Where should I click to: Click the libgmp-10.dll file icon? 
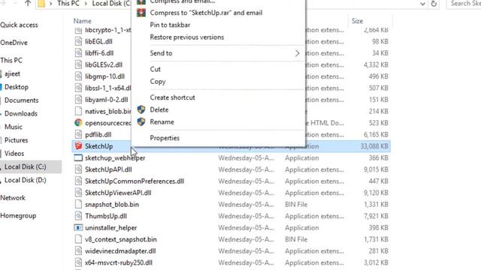(x=78, y=76)
